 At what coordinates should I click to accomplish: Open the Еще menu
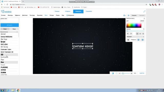click(x=63, y=15)
